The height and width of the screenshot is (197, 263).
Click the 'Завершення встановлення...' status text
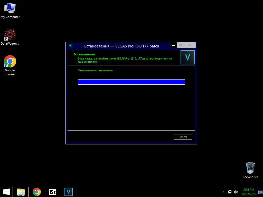click(97, 70)
